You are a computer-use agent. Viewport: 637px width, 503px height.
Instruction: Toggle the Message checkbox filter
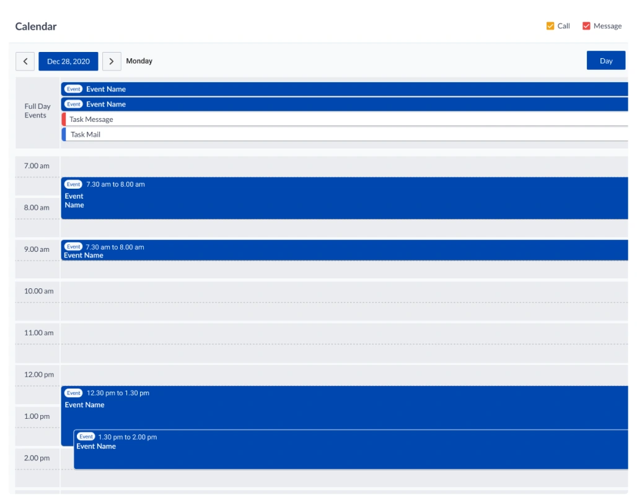[586, 26]
